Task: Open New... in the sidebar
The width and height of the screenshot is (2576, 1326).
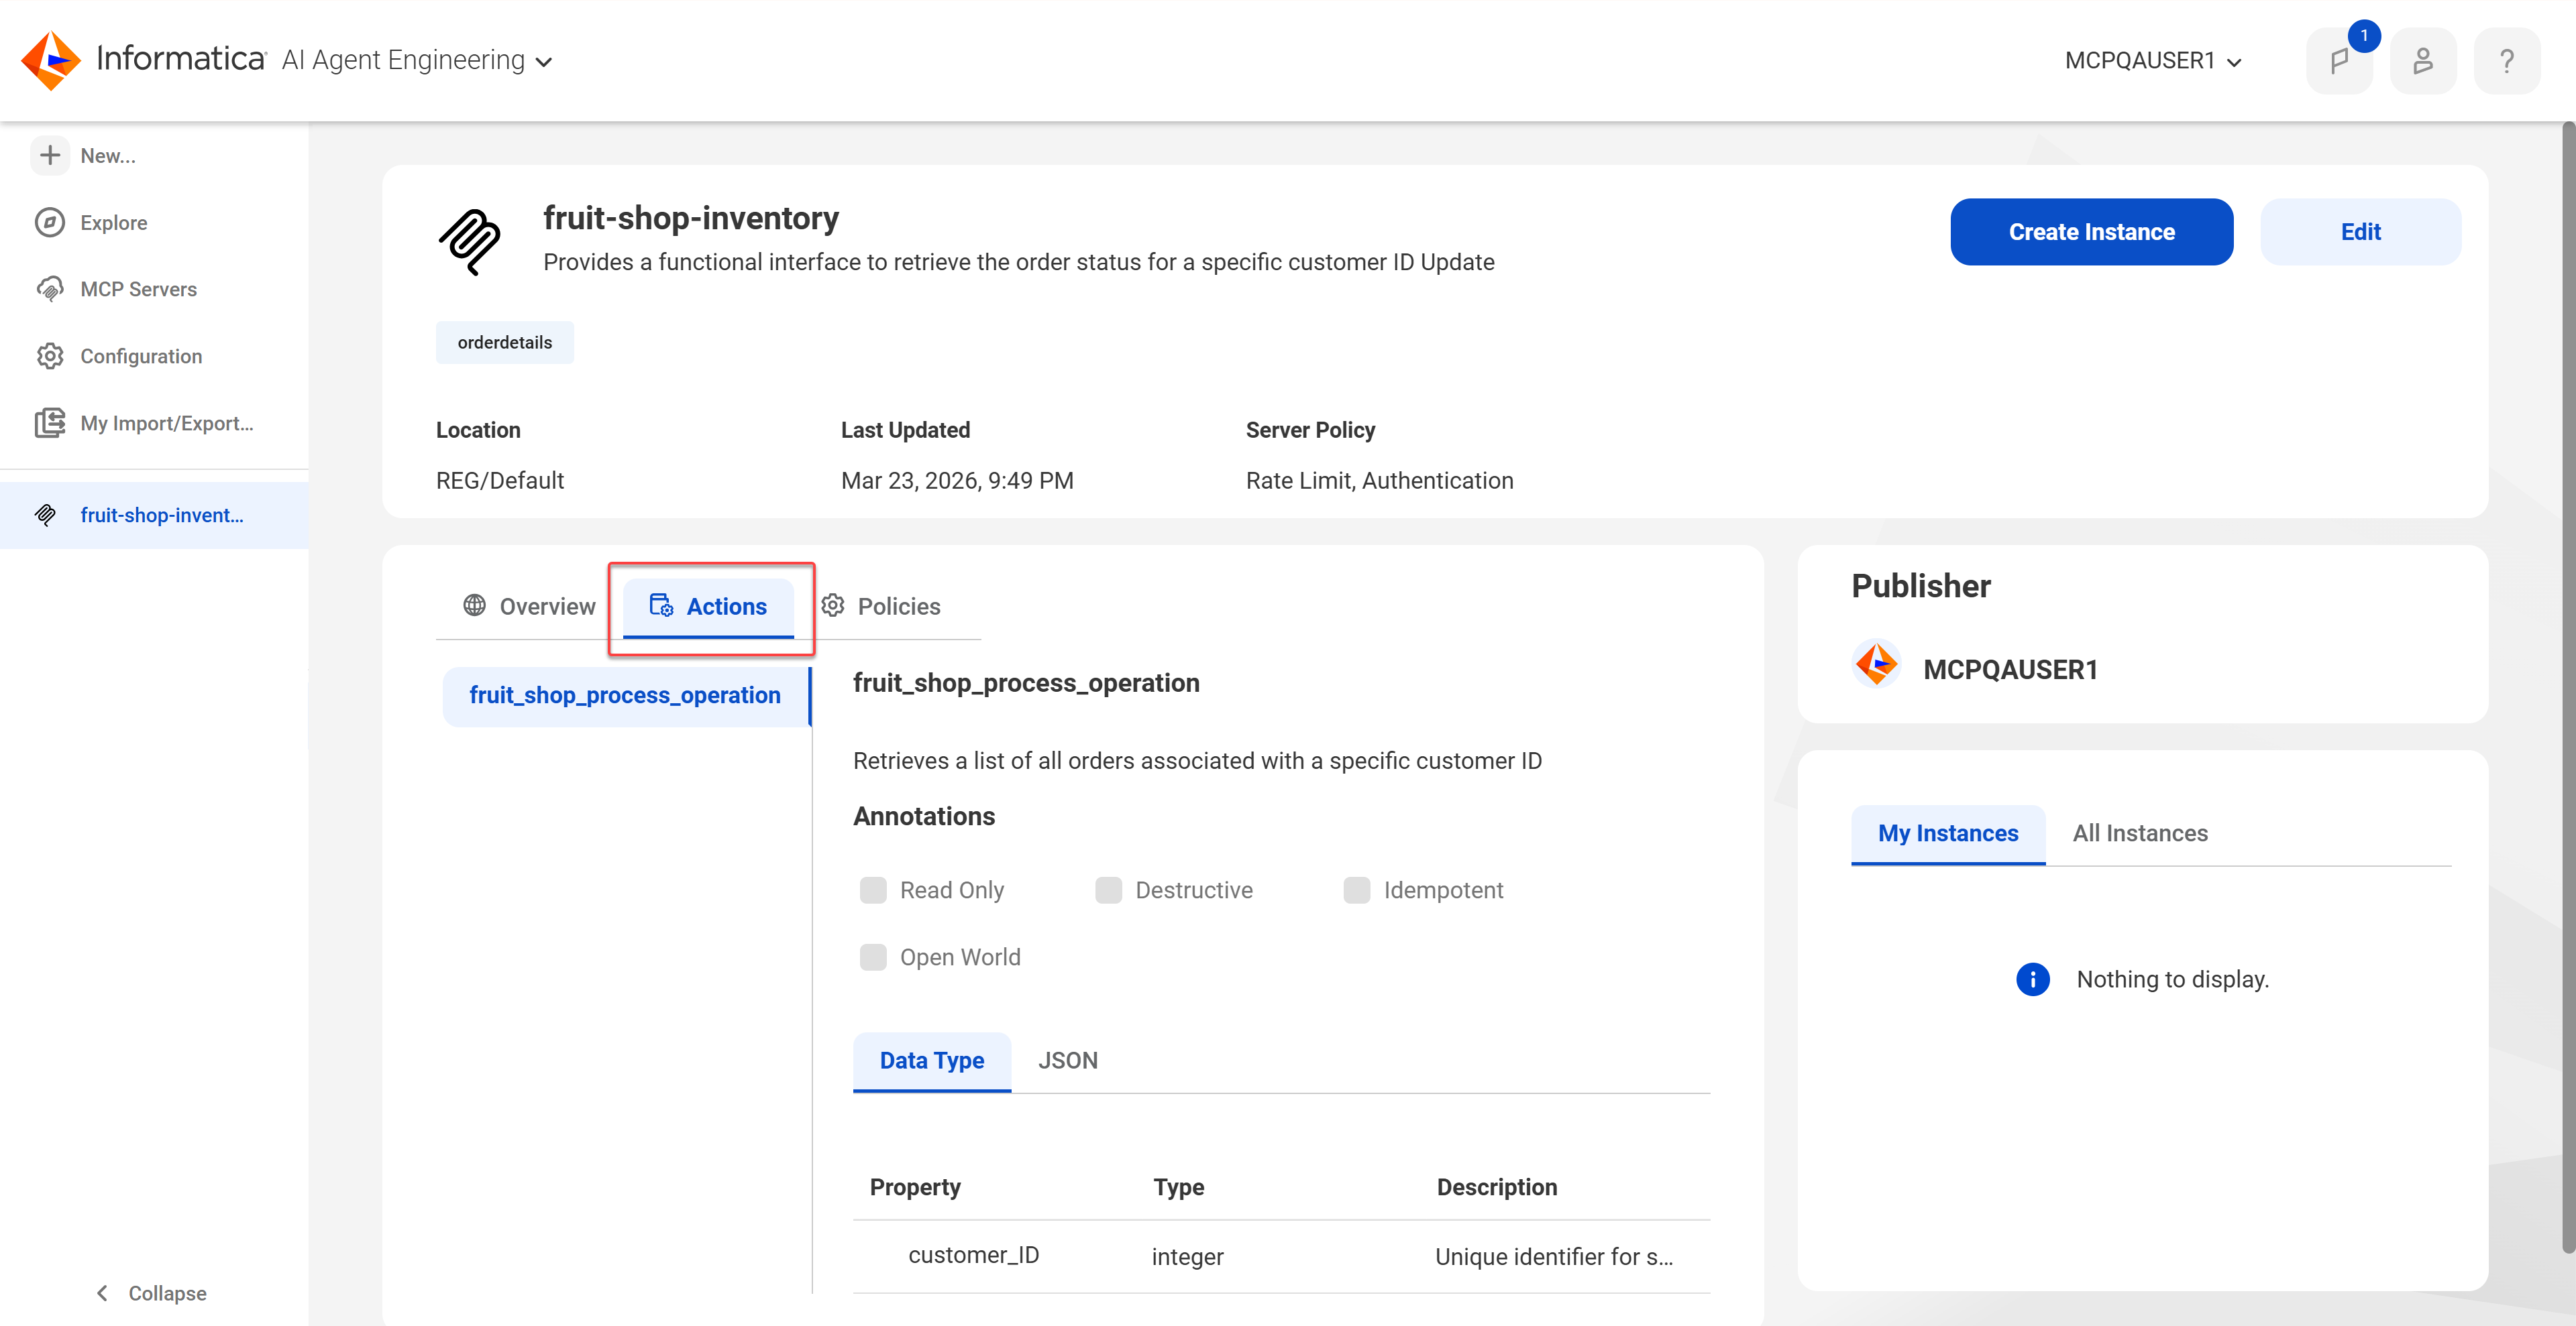Action: [108, 156]
